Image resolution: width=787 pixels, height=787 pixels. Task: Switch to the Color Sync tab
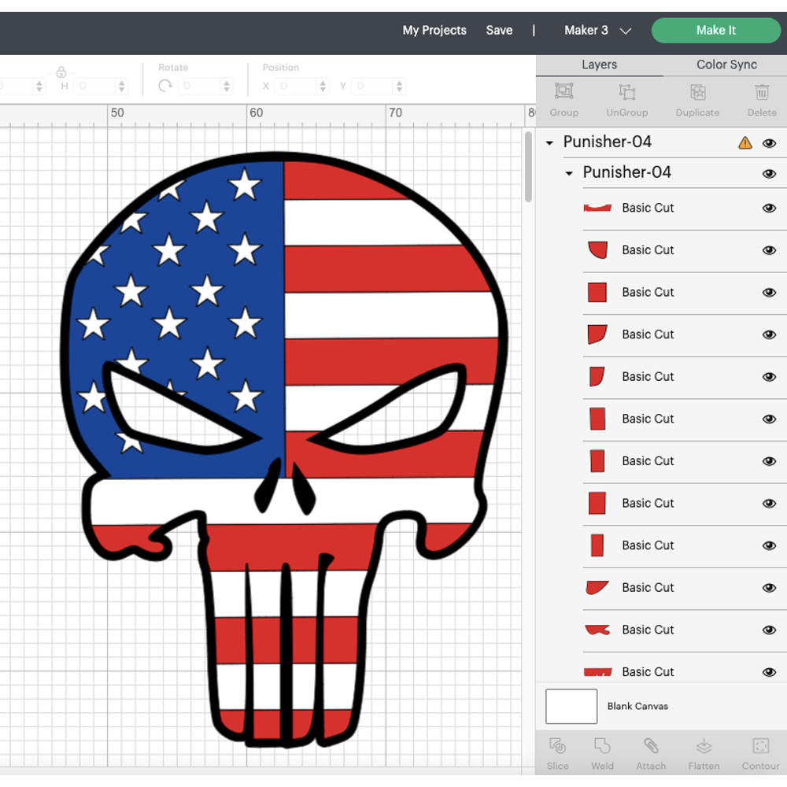(725, 65)
